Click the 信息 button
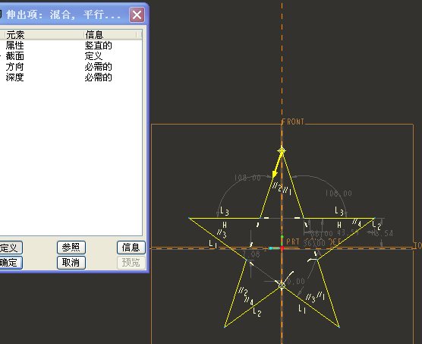 point(131,247)
